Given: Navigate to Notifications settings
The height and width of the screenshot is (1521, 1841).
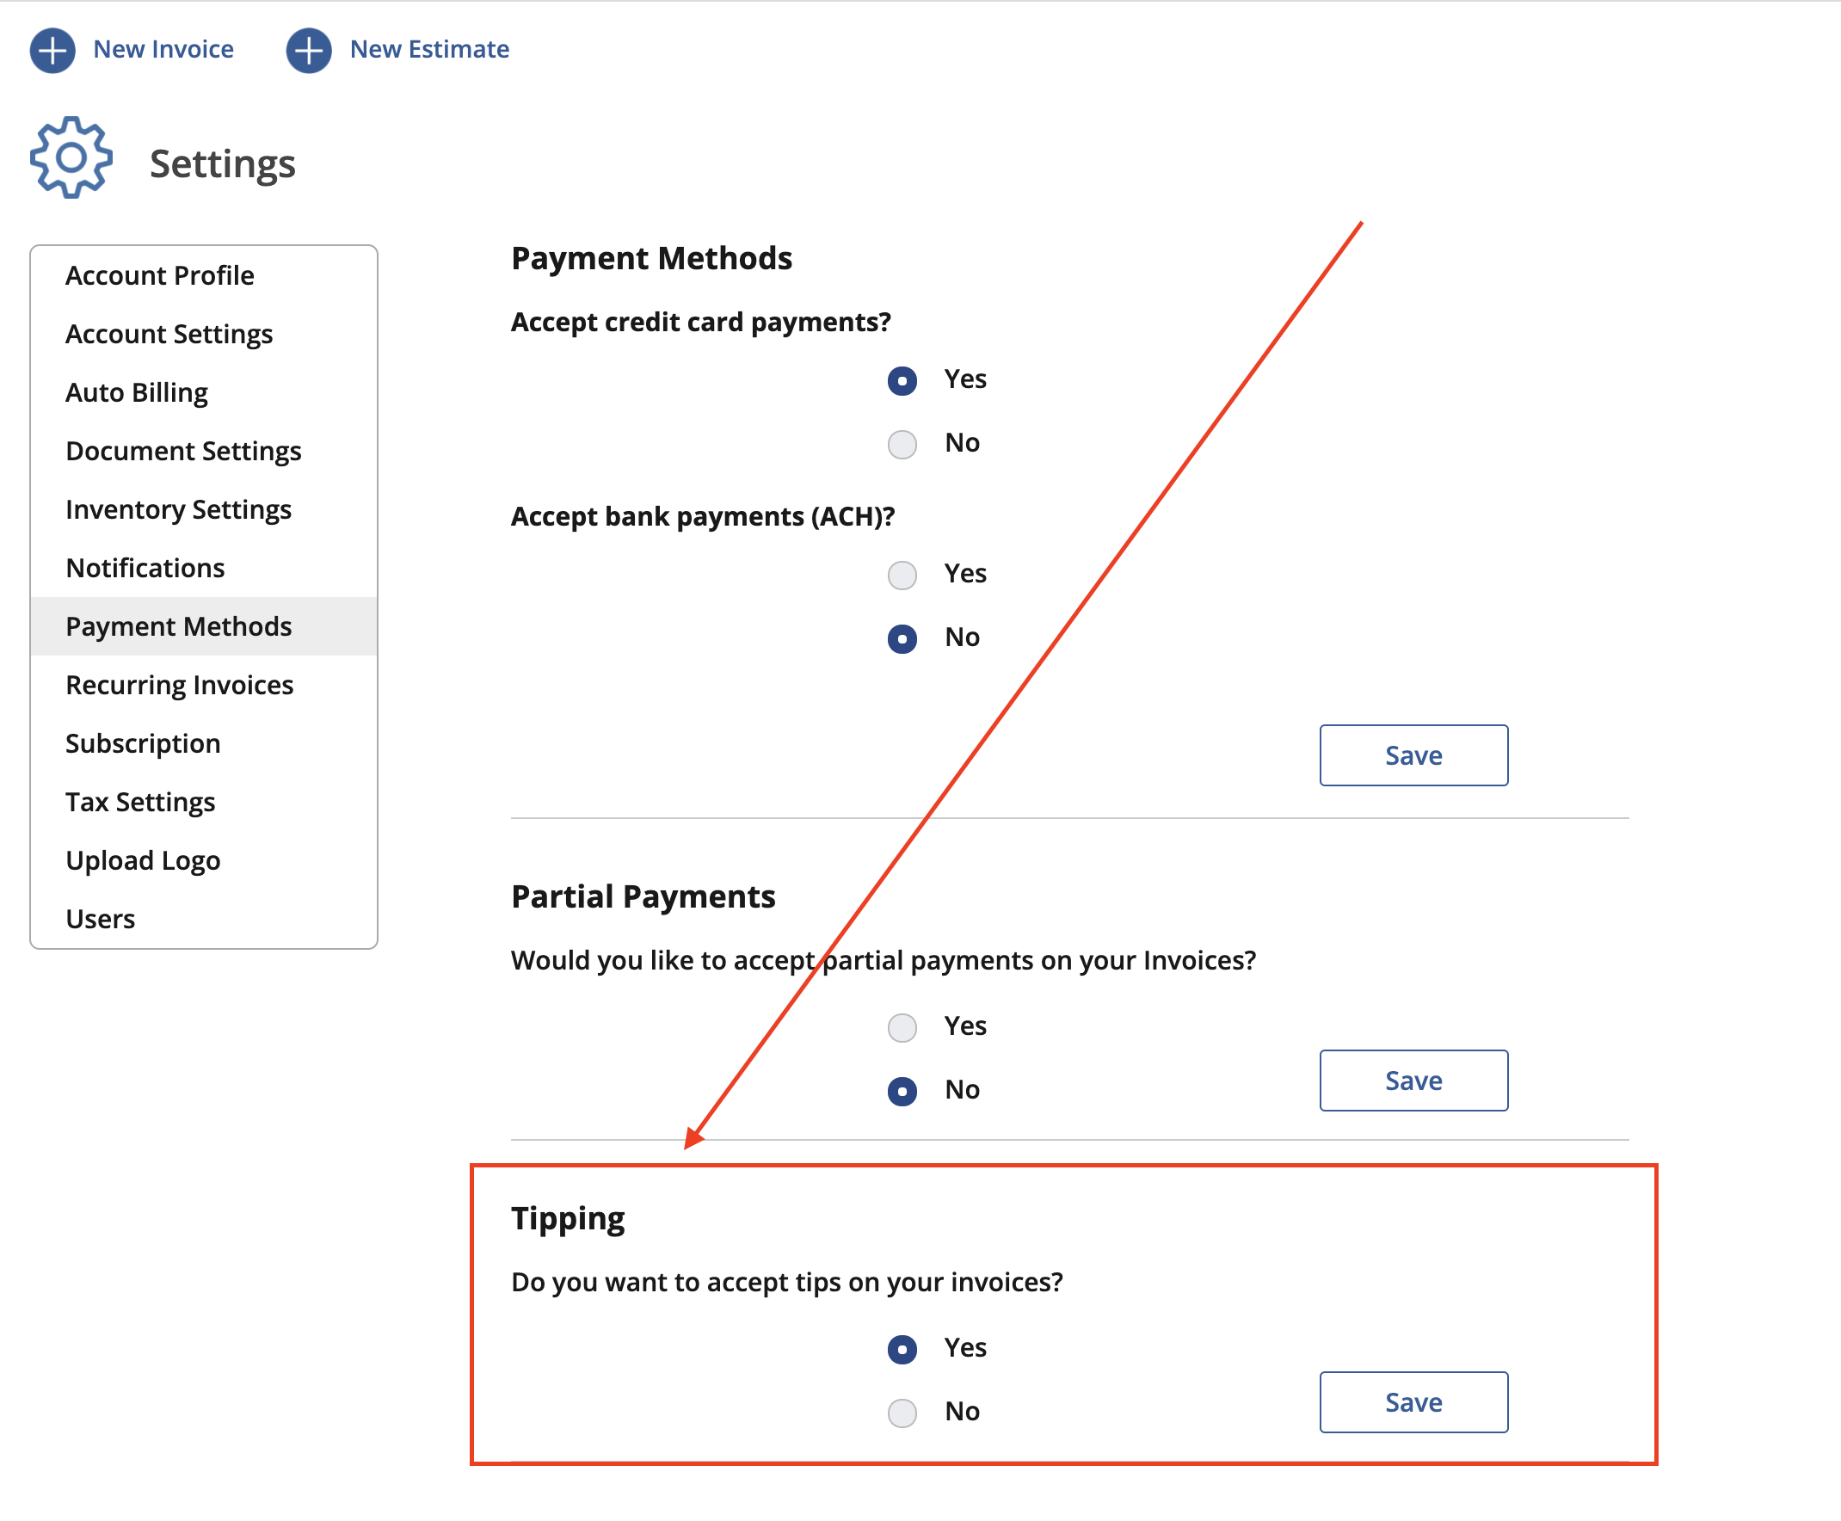Looking at the screenshot, I should 145,568.
